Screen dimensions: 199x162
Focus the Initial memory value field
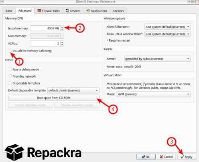(45, 28)
